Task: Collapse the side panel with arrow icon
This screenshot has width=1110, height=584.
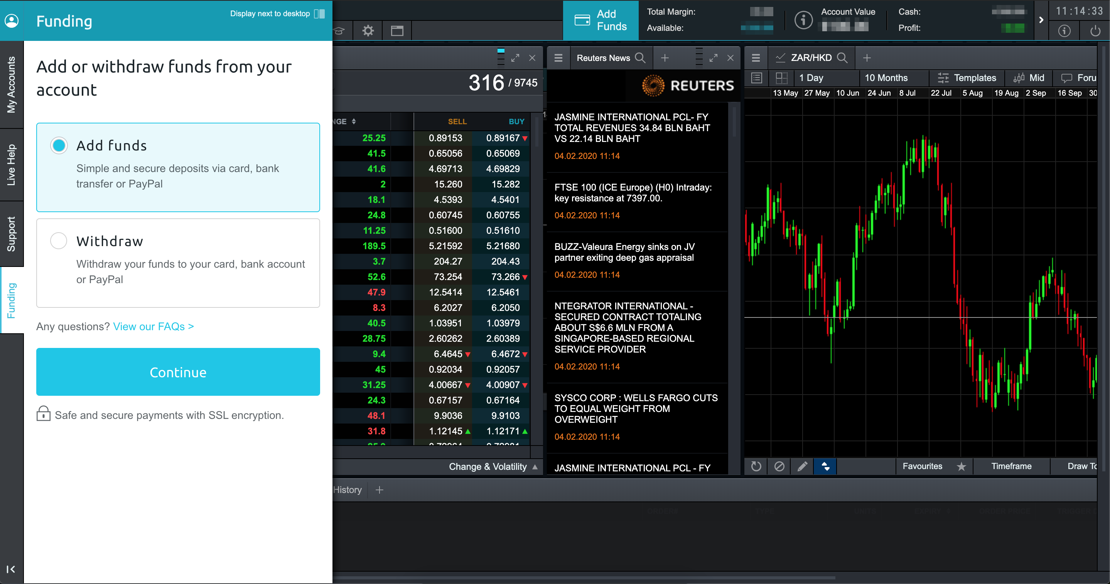Action: tap(11, 569)
